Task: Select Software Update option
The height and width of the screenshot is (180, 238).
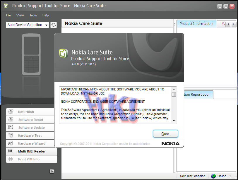Action: click(30, 128)
